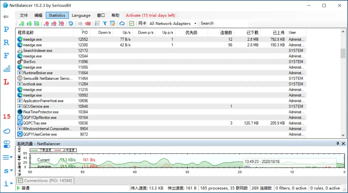348x193 pixels.
Task: Toggle the switches icon in sidebar
Action: (x=7, y=144)
